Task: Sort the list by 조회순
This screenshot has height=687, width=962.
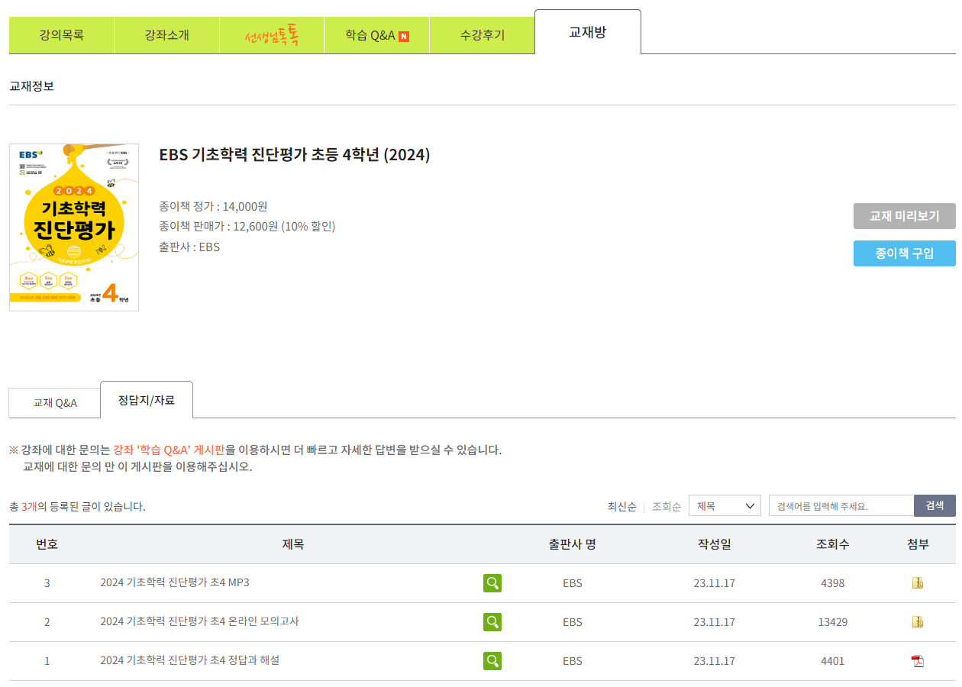Action: point(667,507)
